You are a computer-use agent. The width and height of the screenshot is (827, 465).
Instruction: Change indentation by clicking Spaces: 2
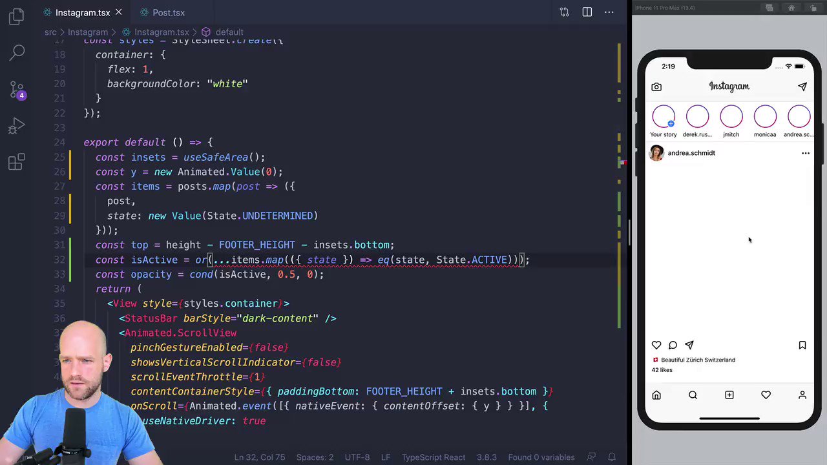315,457
